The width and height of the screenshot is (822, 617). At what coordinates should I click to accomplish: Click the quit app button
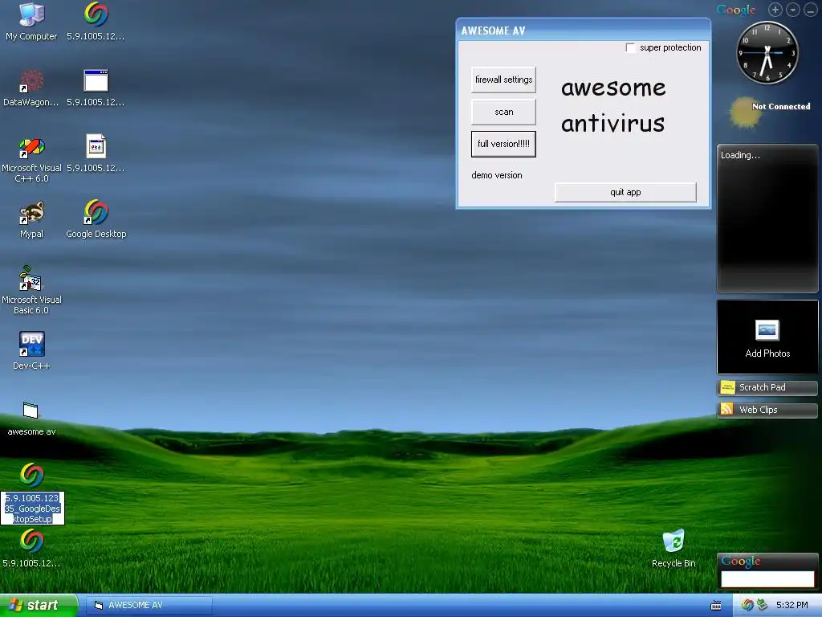(x=625, y=192)
